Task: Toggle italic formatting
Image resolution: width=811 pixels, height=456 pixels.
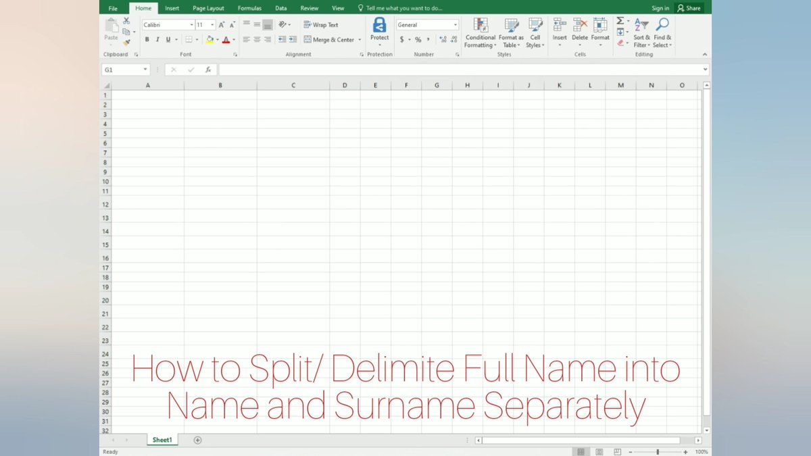Action: [158, 40]
